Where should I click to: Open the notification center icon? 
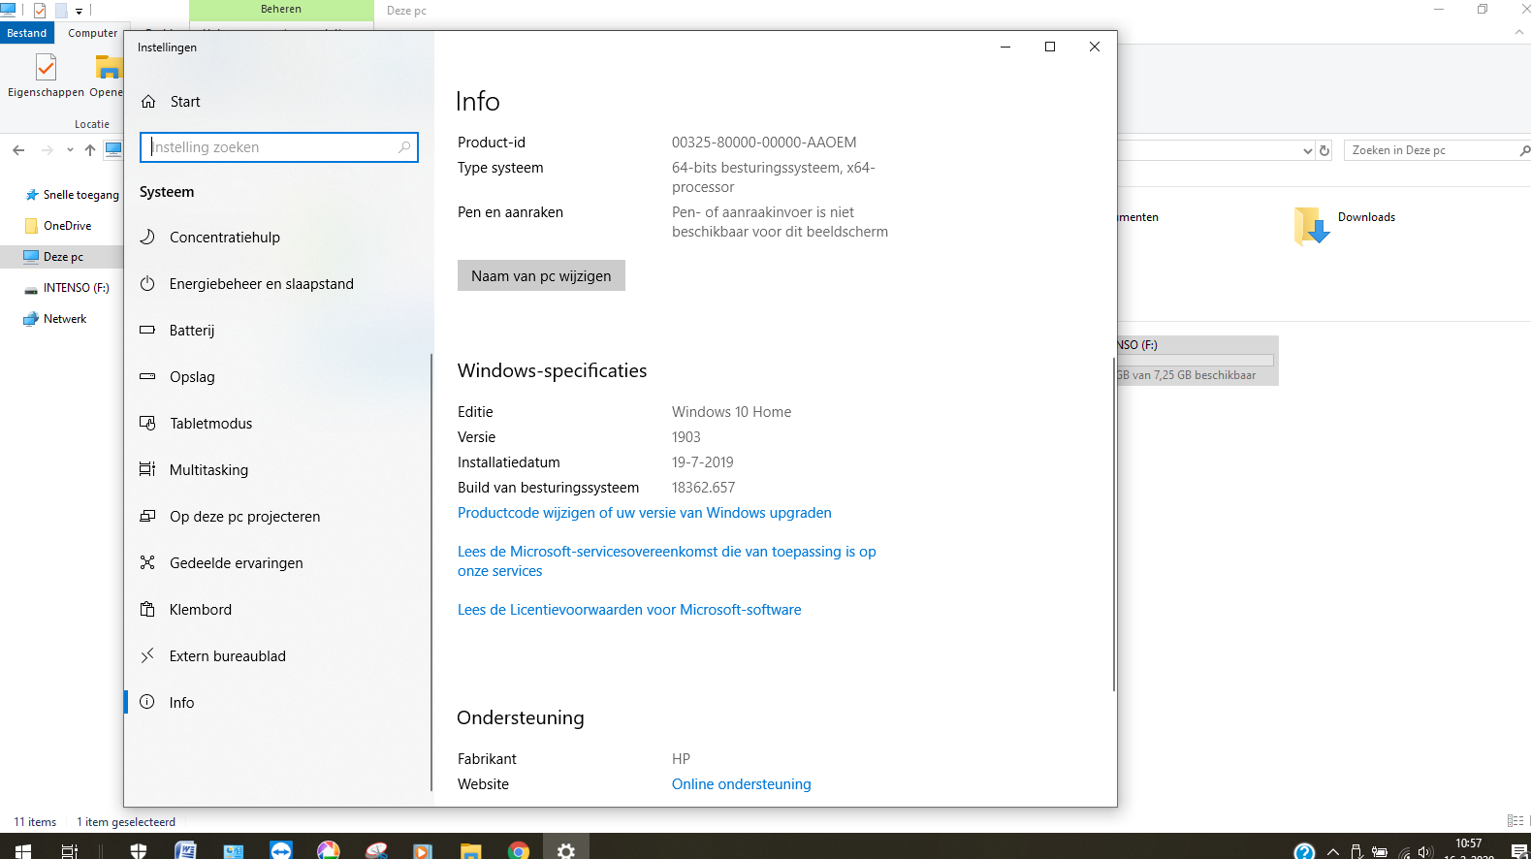(1519, 851)
